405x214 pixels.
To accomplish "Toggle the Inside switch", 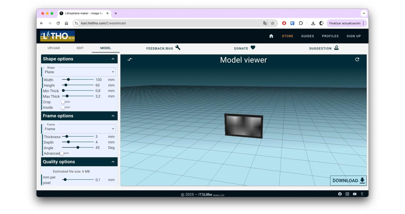I will 66,107.
